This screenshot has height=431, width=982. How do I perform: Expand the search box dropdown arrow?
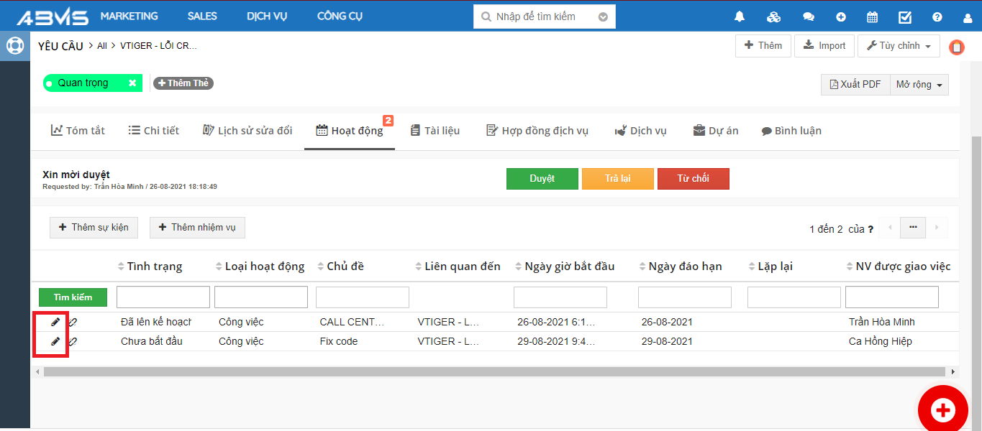pos(603,17)
